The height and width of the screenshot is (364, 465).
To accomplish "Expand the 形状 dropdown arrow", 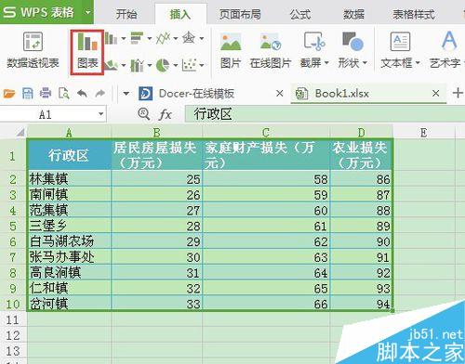I will tap(365, 63).
